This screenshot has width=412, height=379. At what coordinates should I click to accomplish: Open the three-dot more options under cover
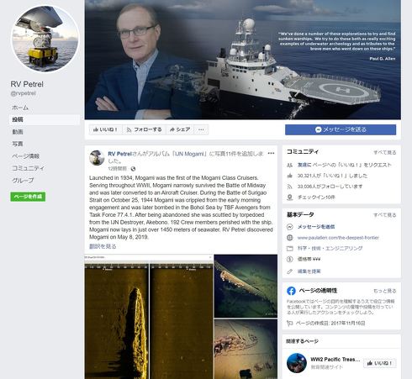[x=201, y=129]
